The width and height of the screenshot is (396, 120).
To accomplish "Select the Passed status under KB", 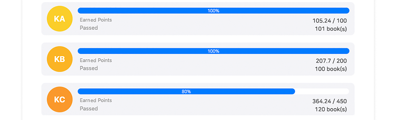I will click(89, 68).
